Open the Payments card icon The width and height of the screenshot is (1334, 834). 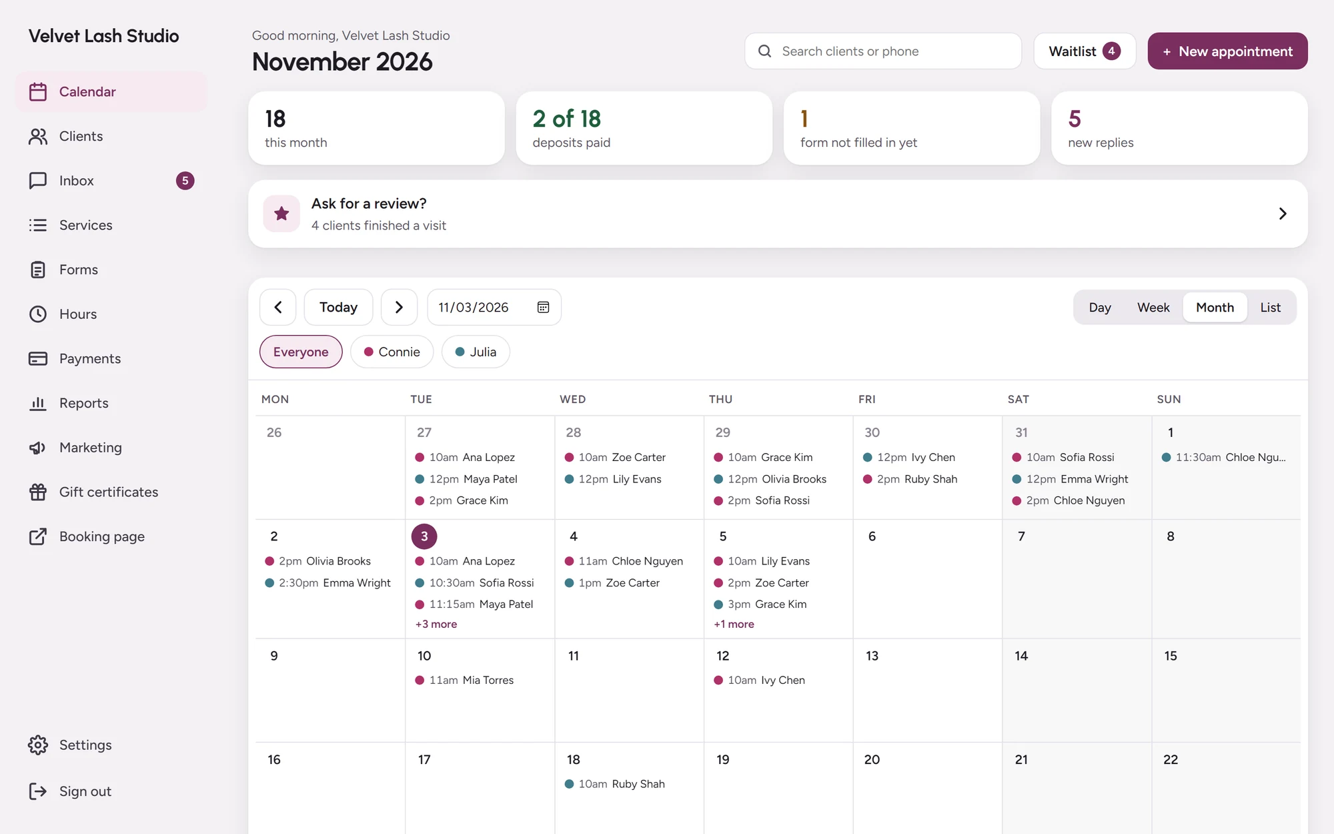(x=38, y=358)
